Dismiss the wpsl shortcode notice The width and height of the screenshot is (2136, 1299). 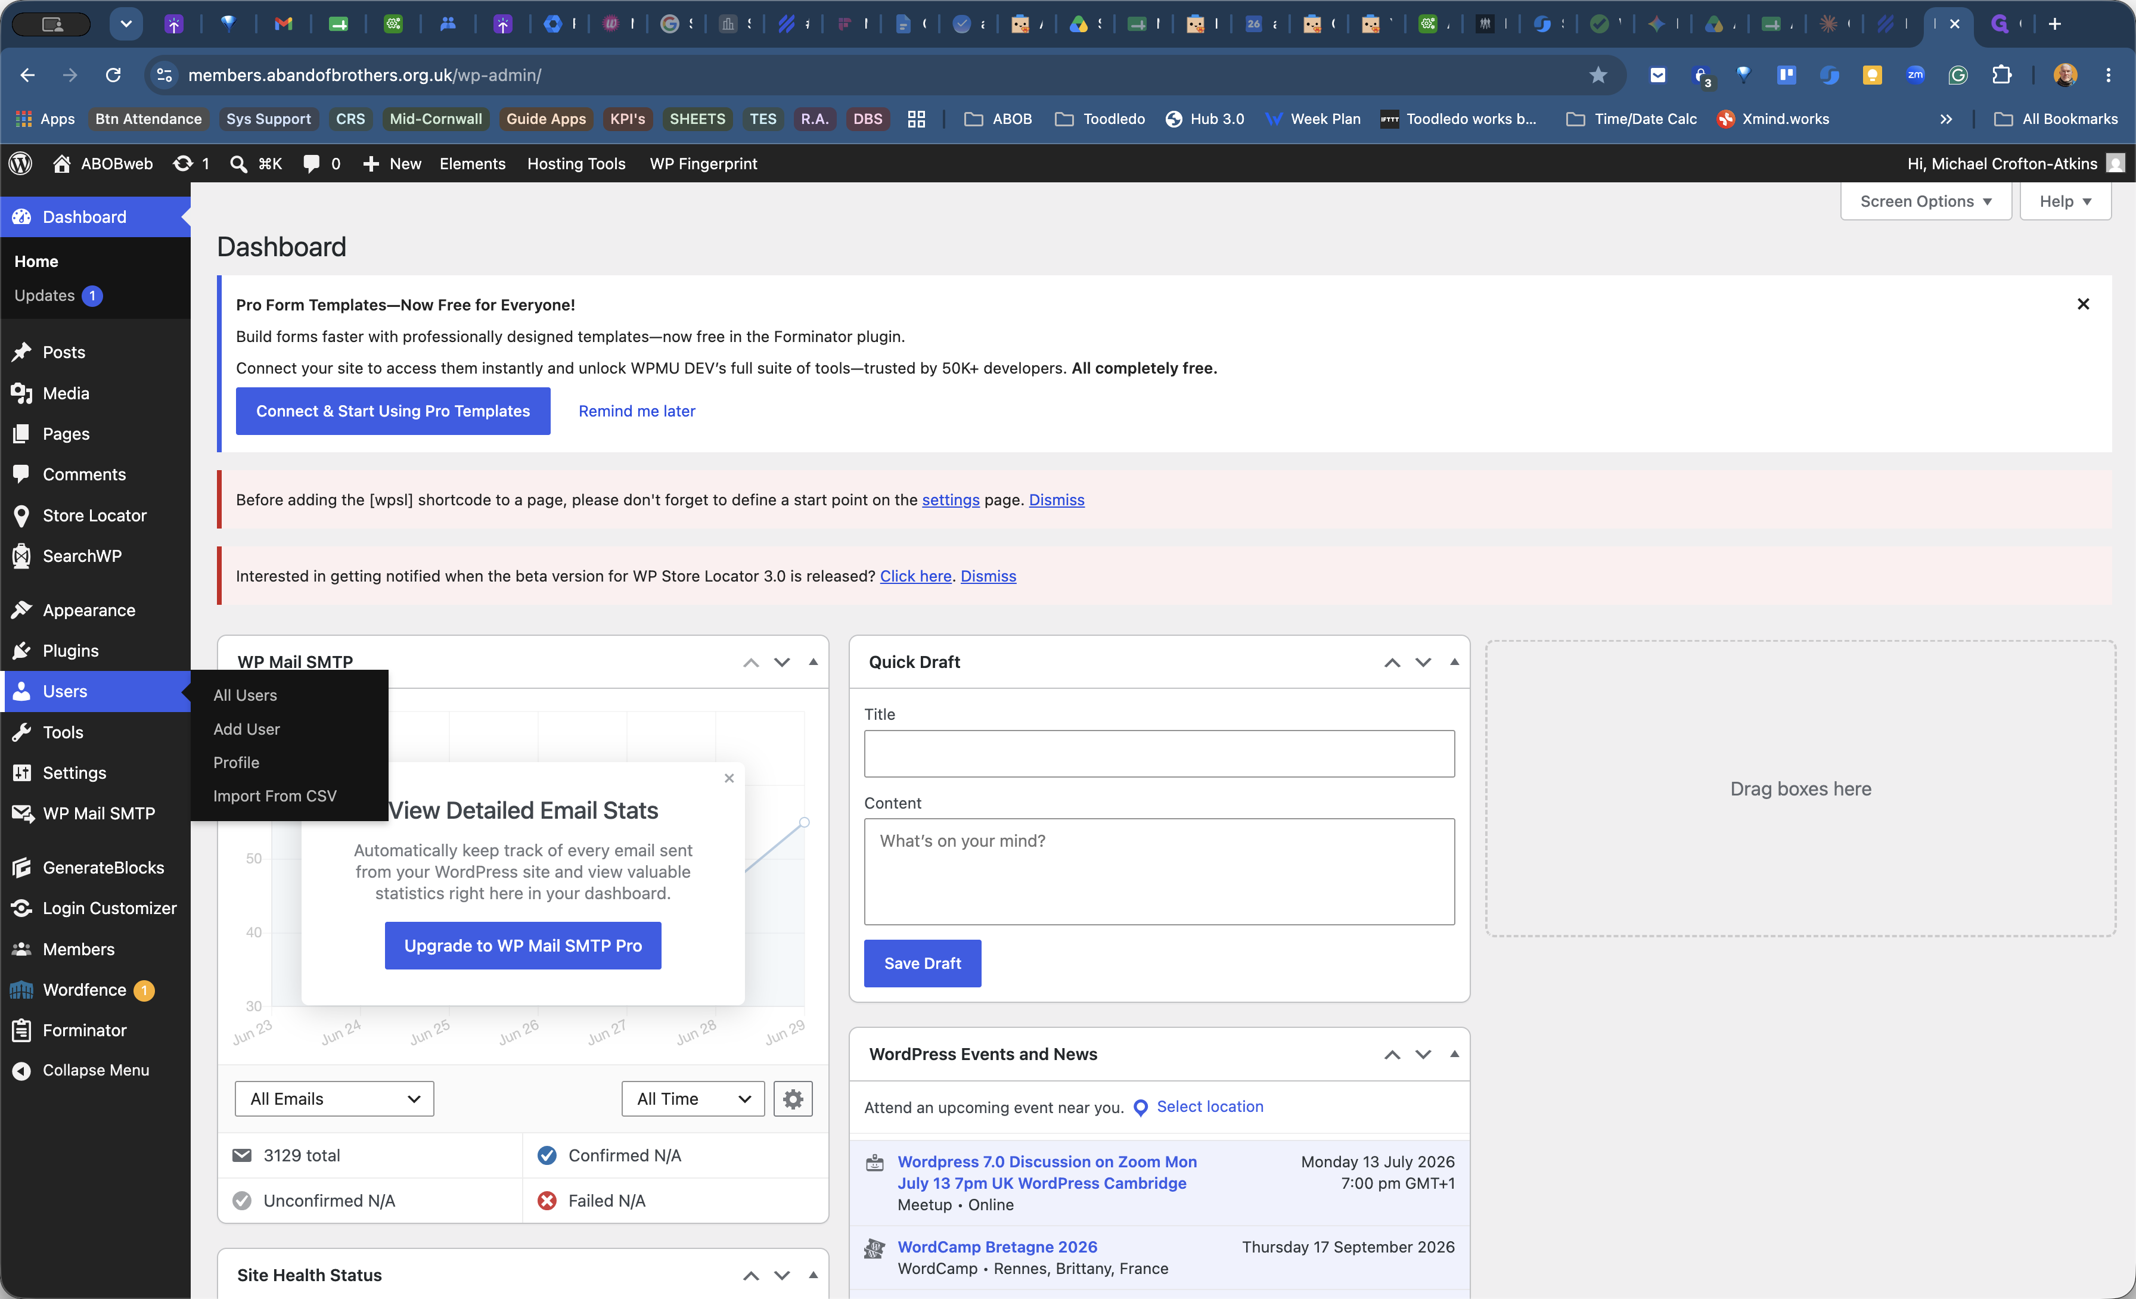pyautogui.click(x=1057, y=500)
